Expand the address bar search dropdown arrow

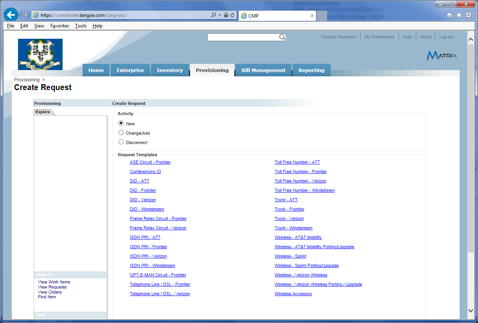(220, 15)
